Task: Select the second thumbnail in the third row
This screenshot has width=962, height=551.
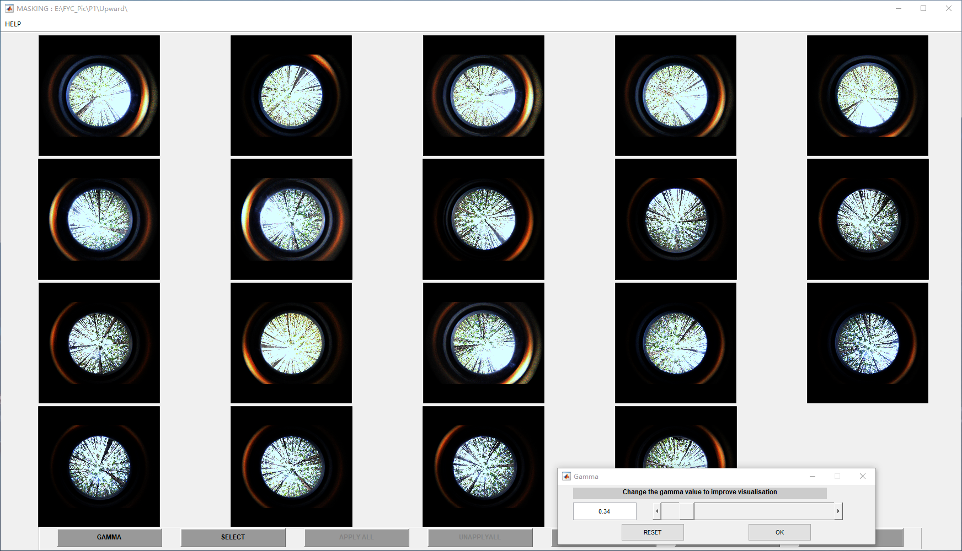Action: (291, 343)
